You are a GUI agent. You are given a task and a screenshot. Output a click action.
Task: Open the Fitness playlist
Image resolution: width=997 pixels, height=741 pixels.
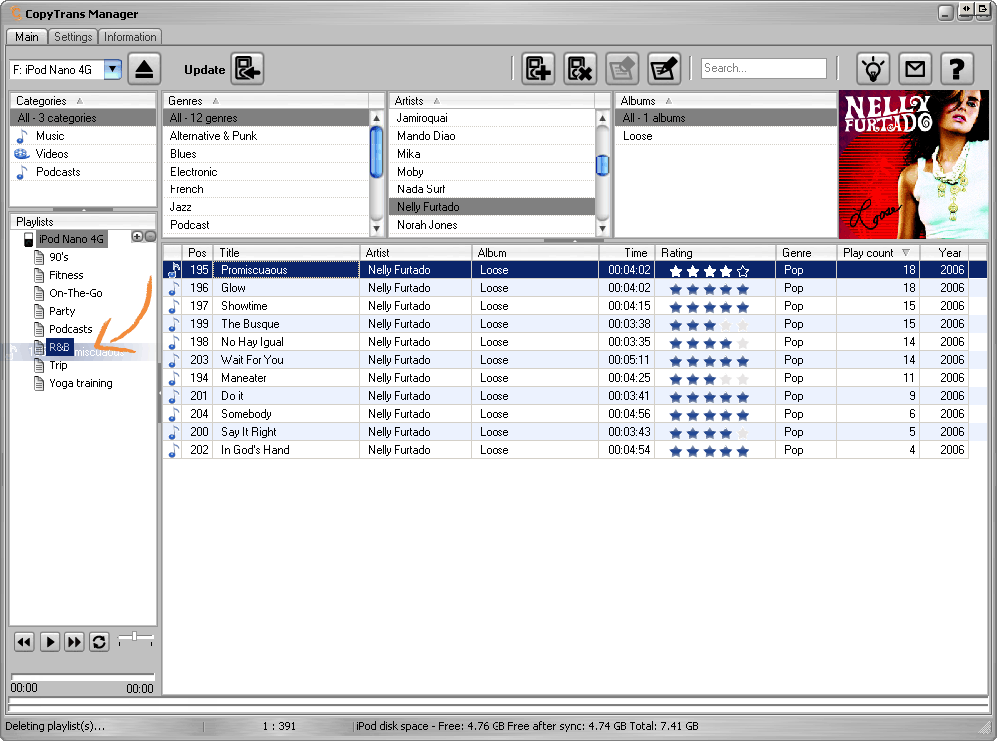tap(66, 275)
